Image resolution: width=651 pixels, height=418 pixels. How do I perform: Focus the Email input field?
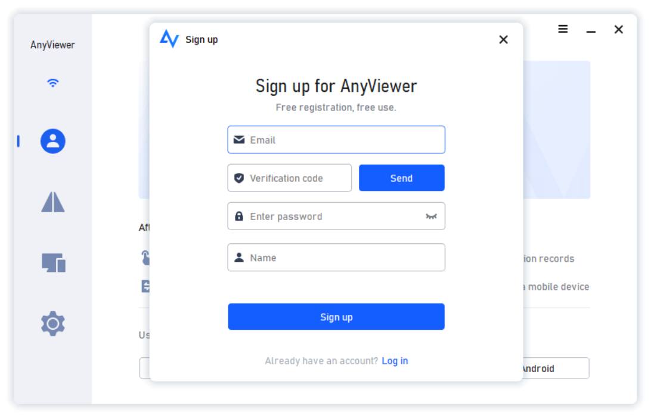click(336, 140)
